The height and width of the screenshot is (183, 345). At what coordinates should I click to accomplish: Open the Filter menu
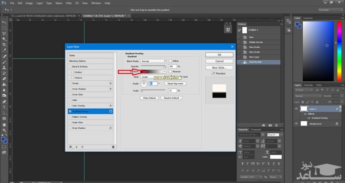[69, 3]
